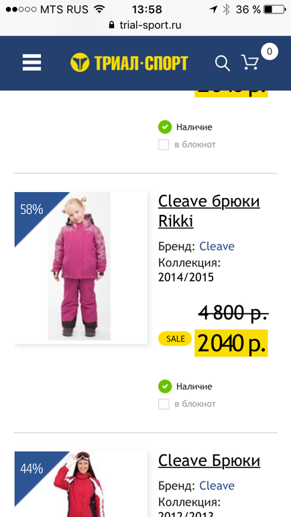Tap the green availability checkmark for Rikki
Screen dimensions: 291x517
coord(165,387)
